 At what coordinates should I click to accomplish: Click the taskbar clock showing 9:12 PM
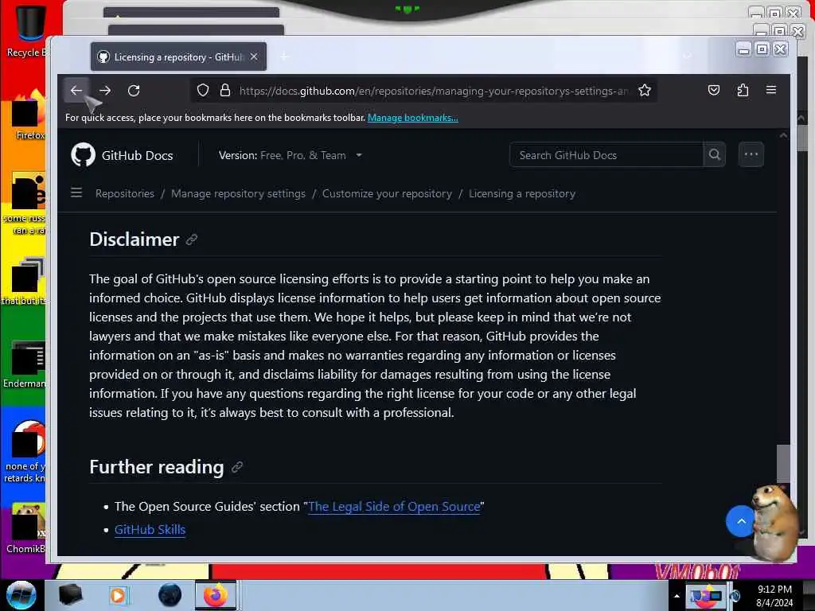coord(774,595)
